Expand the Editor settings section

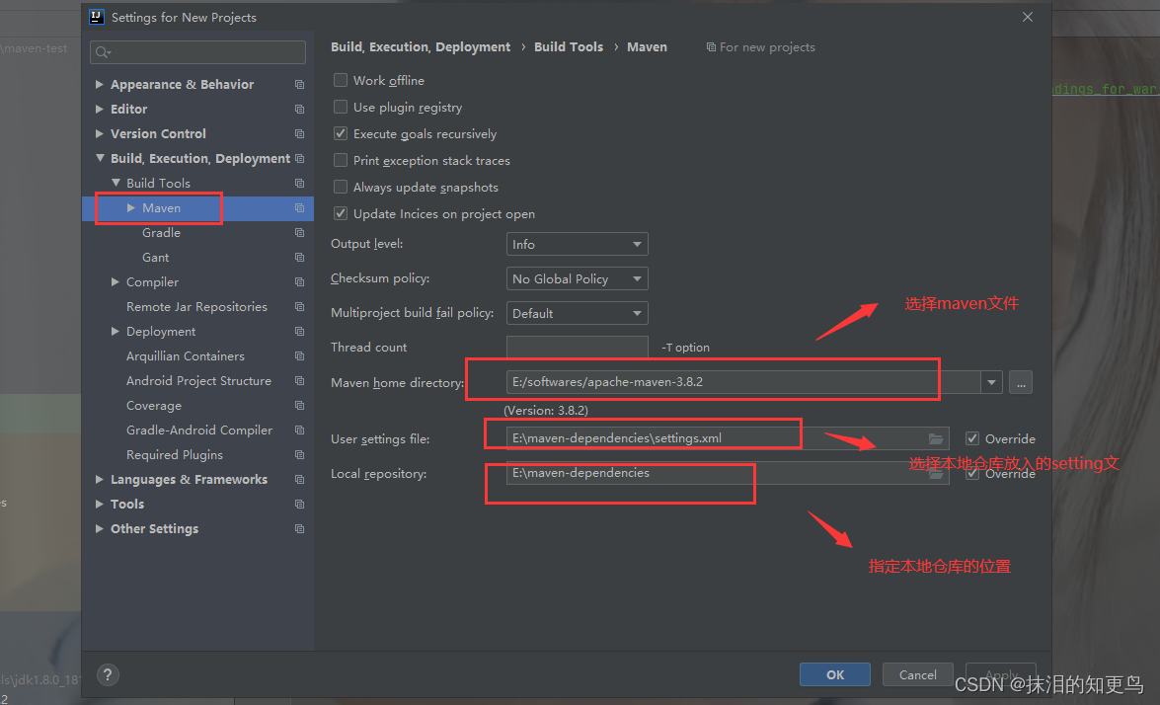pos(99,109)
